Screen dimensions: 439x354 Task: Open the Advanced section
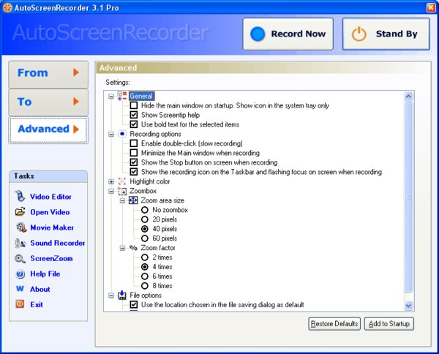tap(48, 130)
